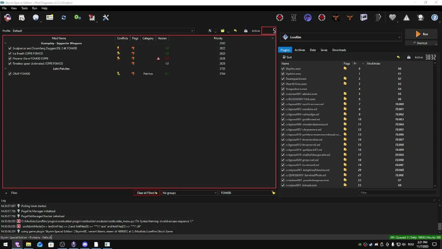Open the No groups dropdown
The image size is (442, 249).
coord(190,193)
